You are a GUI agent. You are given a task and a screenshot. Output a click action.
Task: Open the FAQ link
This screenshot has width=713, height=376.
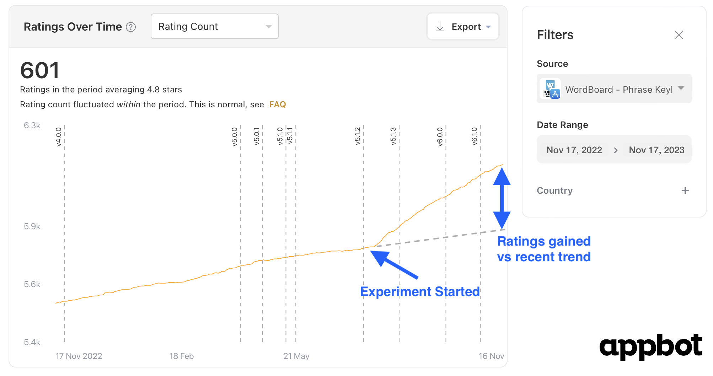tap(278, 104)
